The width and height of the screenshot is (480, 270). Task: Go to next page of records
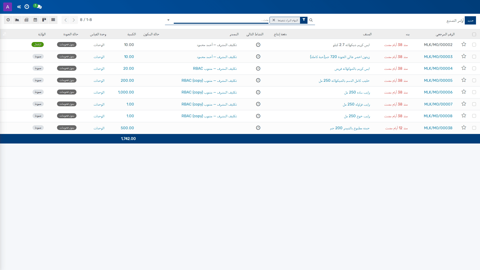[x=74, y=20]
